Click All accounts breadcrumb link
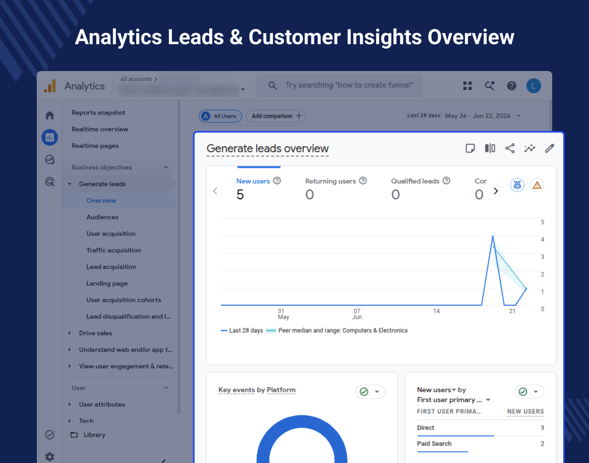 tap(139, 79)
